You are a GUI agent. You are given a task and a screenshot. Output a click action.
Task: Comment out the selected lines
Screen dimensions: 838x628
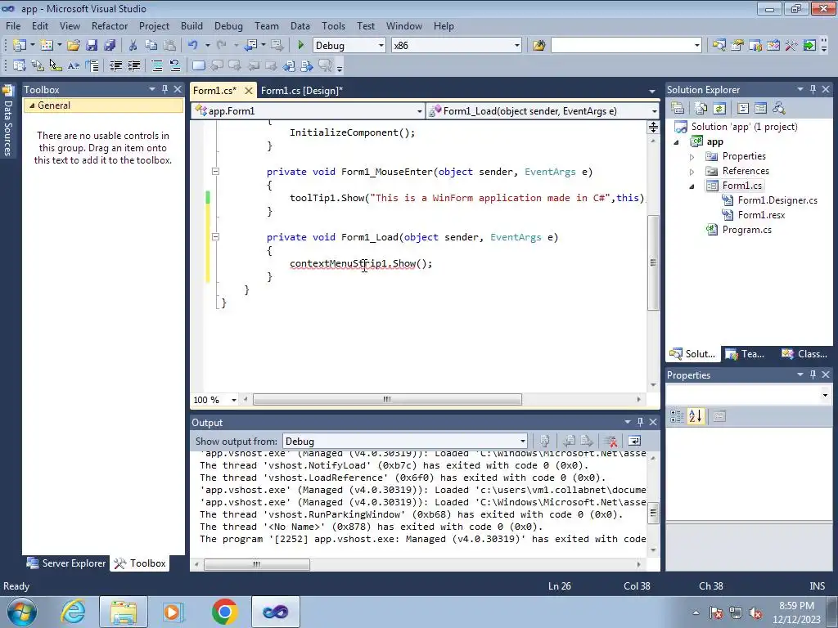(x=156, y=65)
